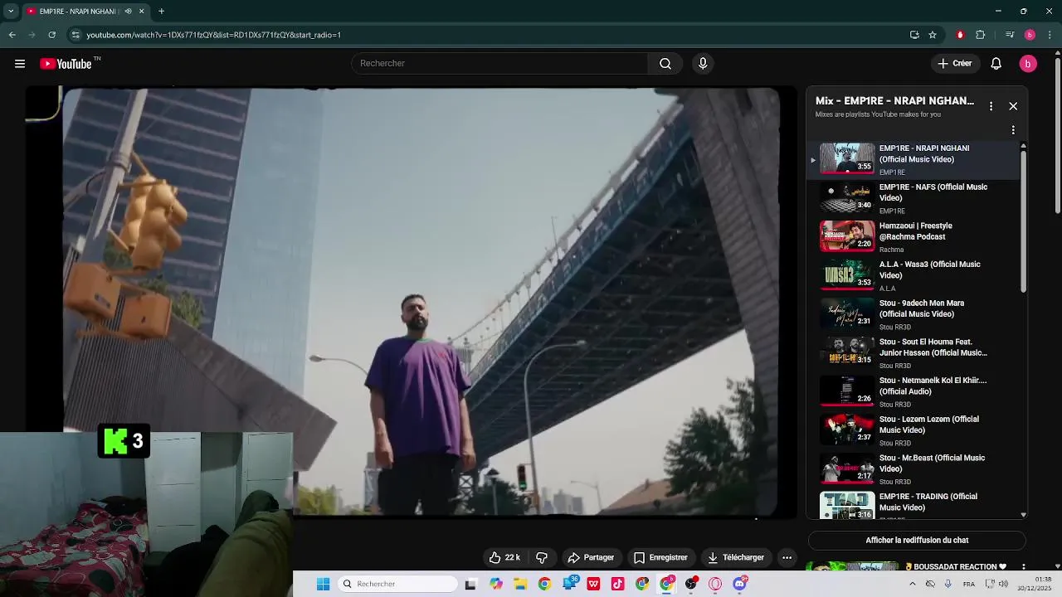Open Task View on taskbar
This screenshot has width=1062, height=597.
470,584
